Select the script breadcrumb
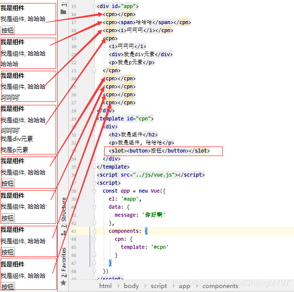Image resolution: width=294 pixels, height=292 pixels. coord(159,286)
